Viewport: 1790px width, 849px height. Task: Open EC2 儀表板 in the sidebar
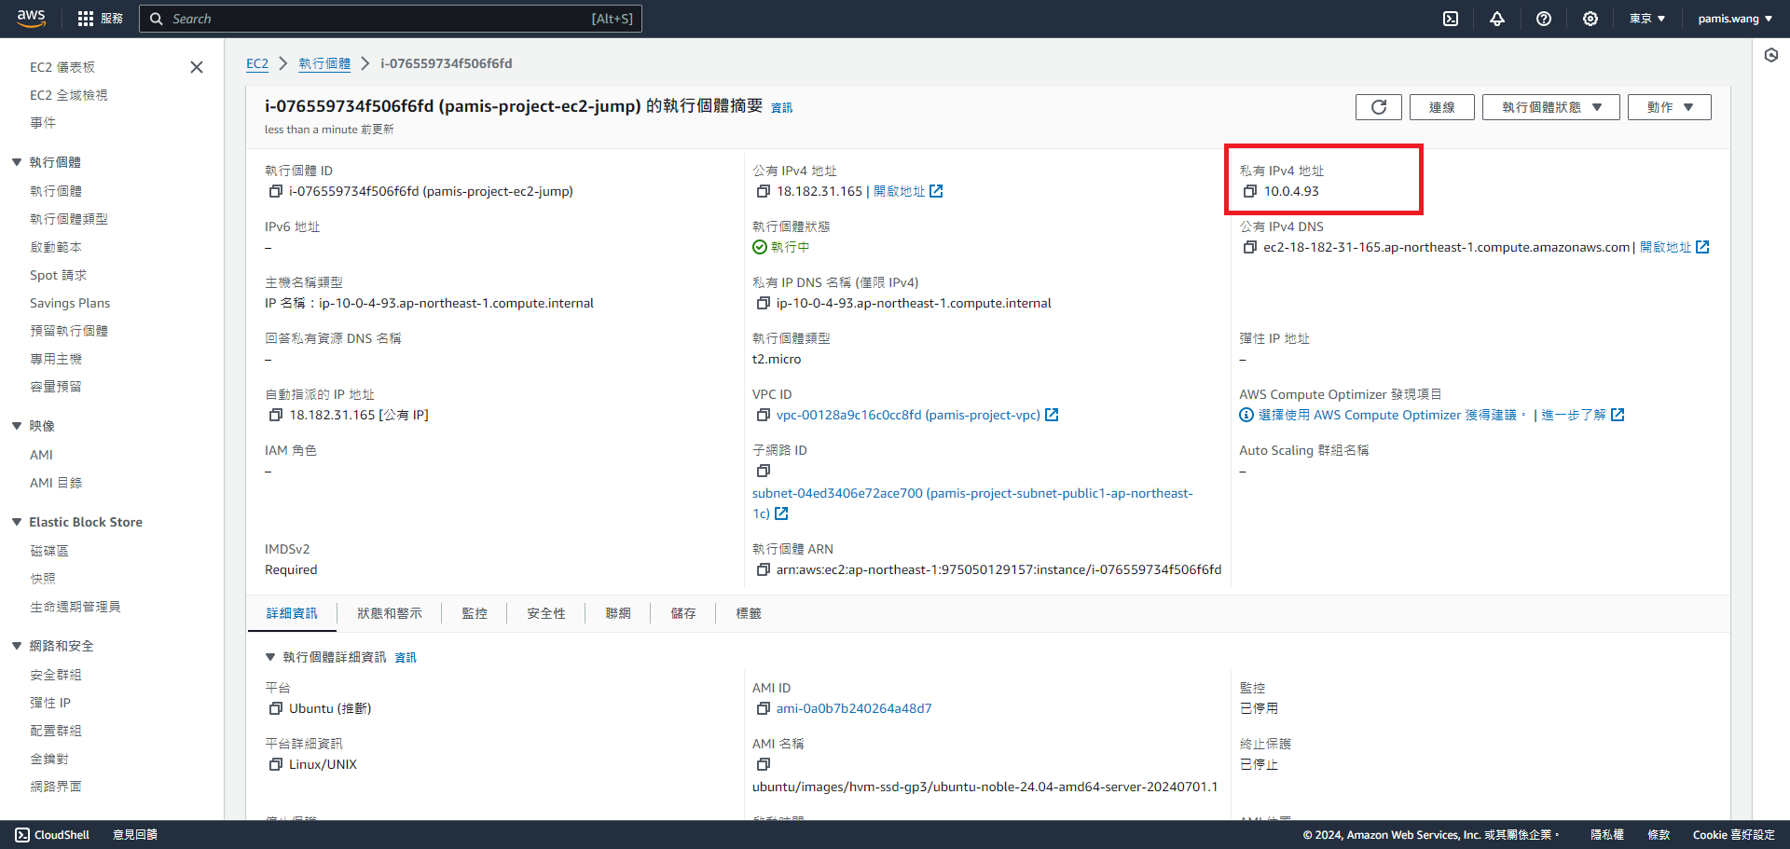62,67
